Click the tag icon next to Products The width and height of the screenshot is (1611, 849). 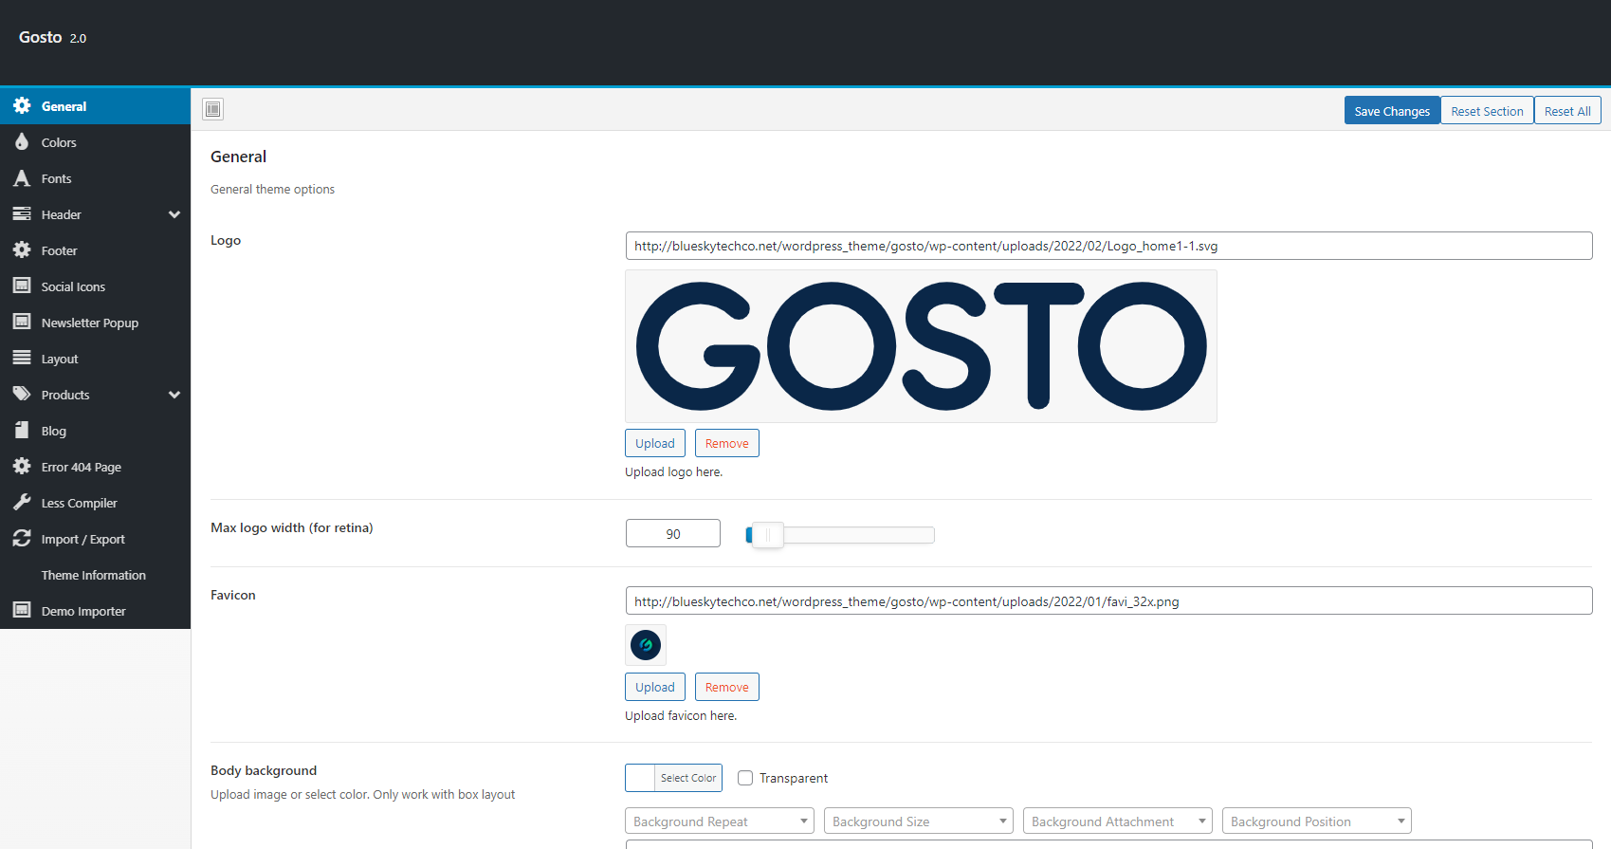22,395
